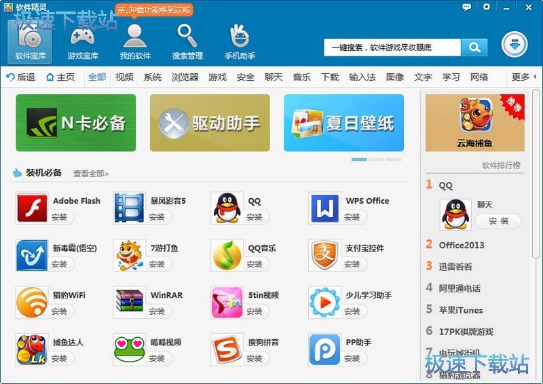543x384 pixels.
Task: Select the 网络 category tab
Action: tap(479, 77)
